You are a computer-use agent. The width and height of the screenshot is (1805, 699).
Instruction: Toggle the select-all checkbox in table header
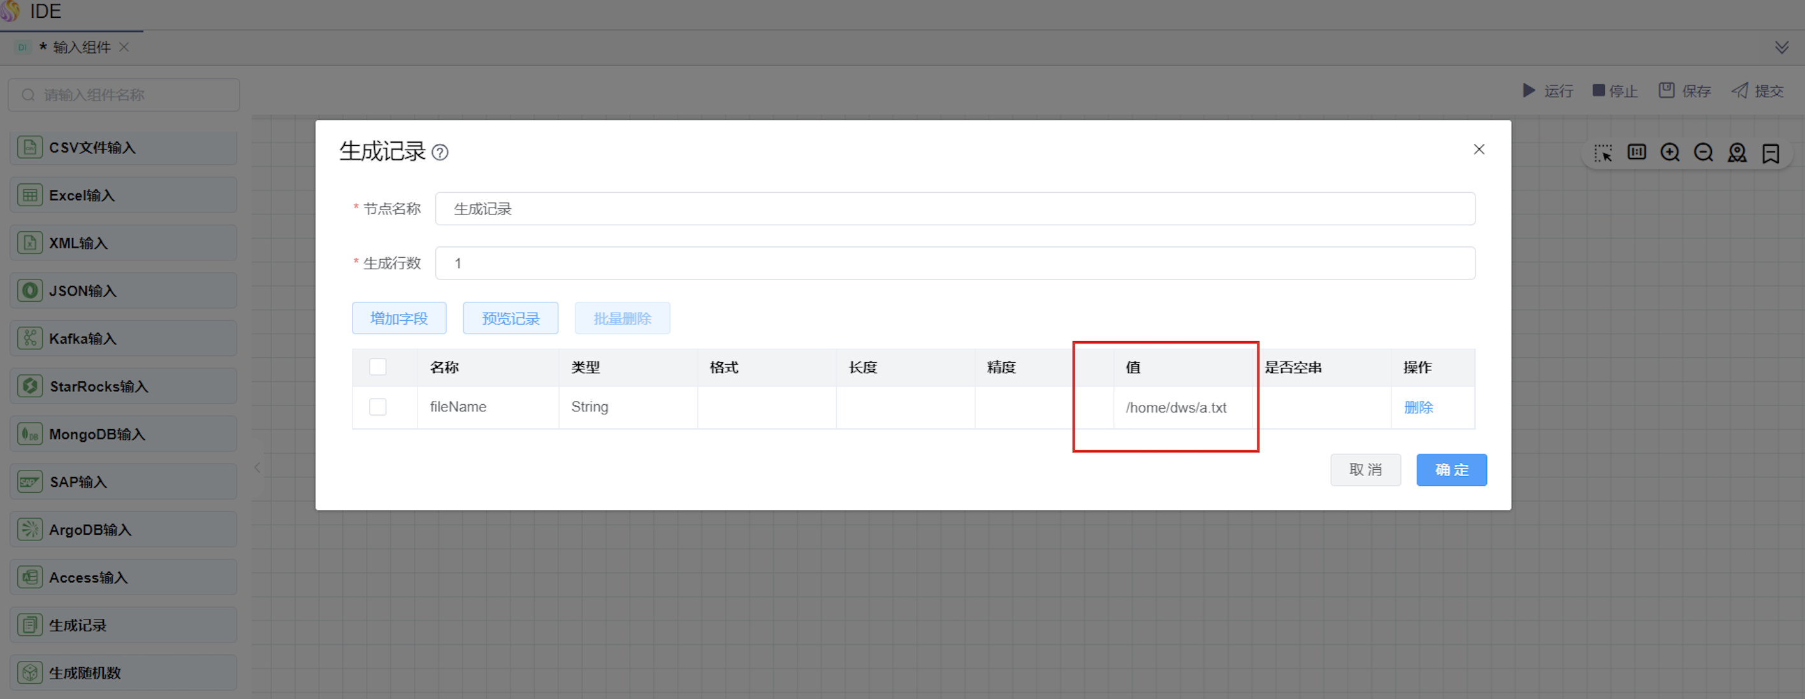click(378, 367)
